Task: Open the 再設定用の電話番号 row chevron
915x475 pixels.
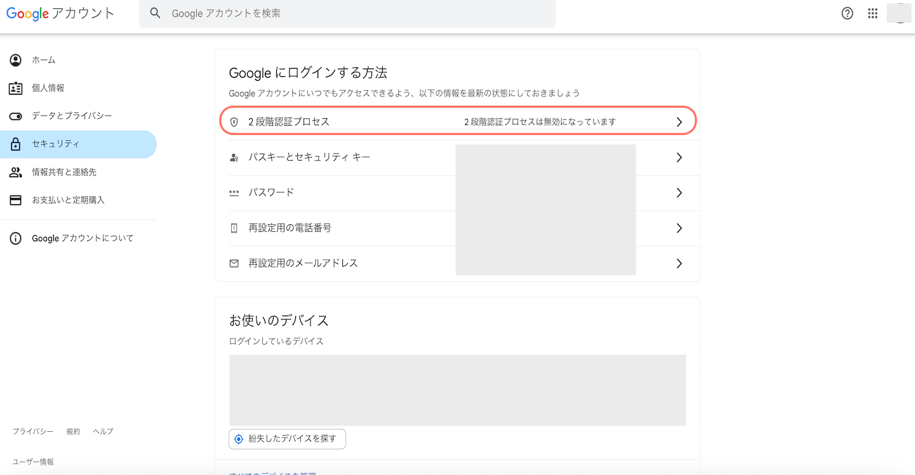Action: click(679, 228)
